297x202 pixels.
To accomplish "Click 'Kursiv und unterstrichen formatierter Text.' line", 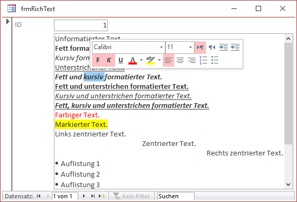I will click(123, 96).
